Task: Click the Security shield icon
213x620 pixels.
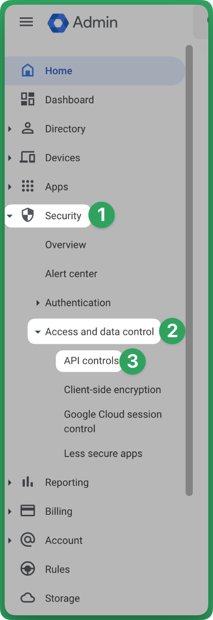Action: pos(28,216)
